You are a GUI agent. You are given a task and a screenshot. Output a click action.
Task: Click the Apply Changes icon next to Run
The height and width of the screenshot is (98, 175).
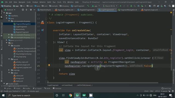(x=124, y=6)
